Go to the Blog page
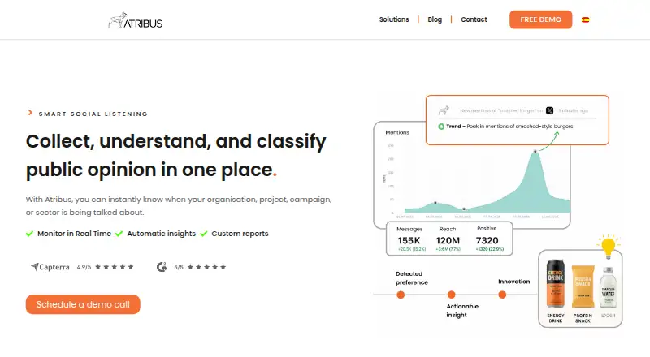Viewport: 650px width, 357px height. (x=435, y=19)
